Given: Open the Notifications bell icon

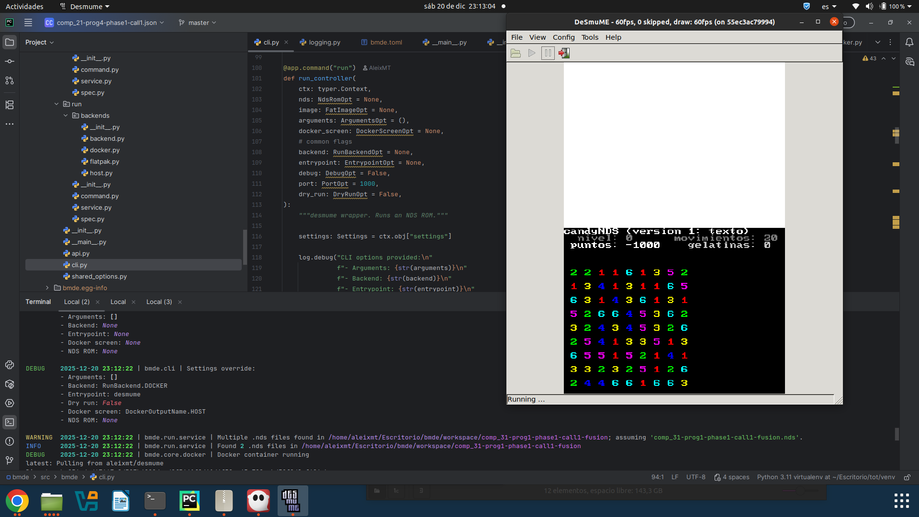Looking at the screenshot, I should [x=909, y=42].
